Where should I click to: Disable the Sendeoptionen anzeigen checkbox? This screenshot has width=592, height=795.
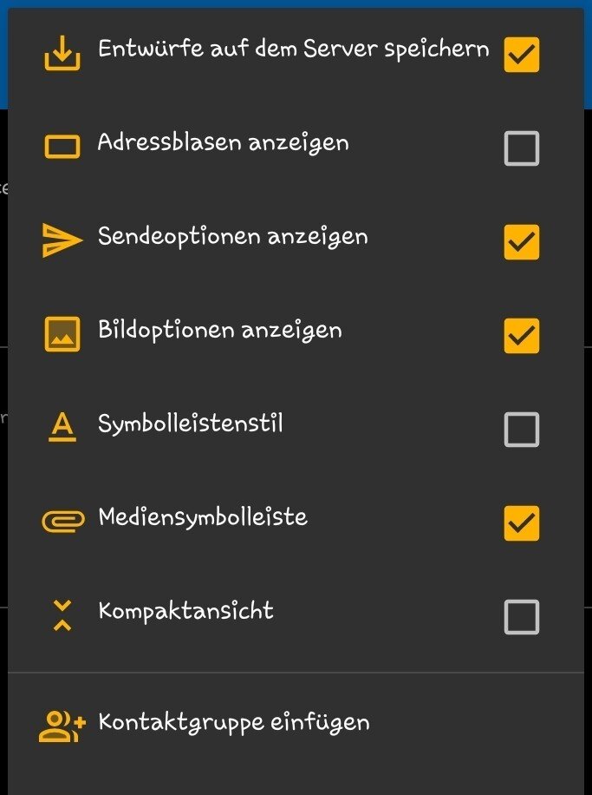(x=521, y=242)
